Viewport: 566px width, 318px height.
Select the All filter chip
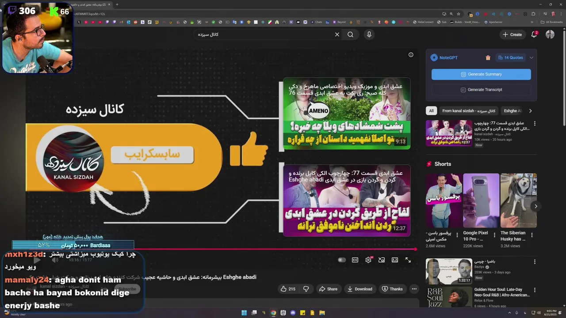[x=431, y=111]
